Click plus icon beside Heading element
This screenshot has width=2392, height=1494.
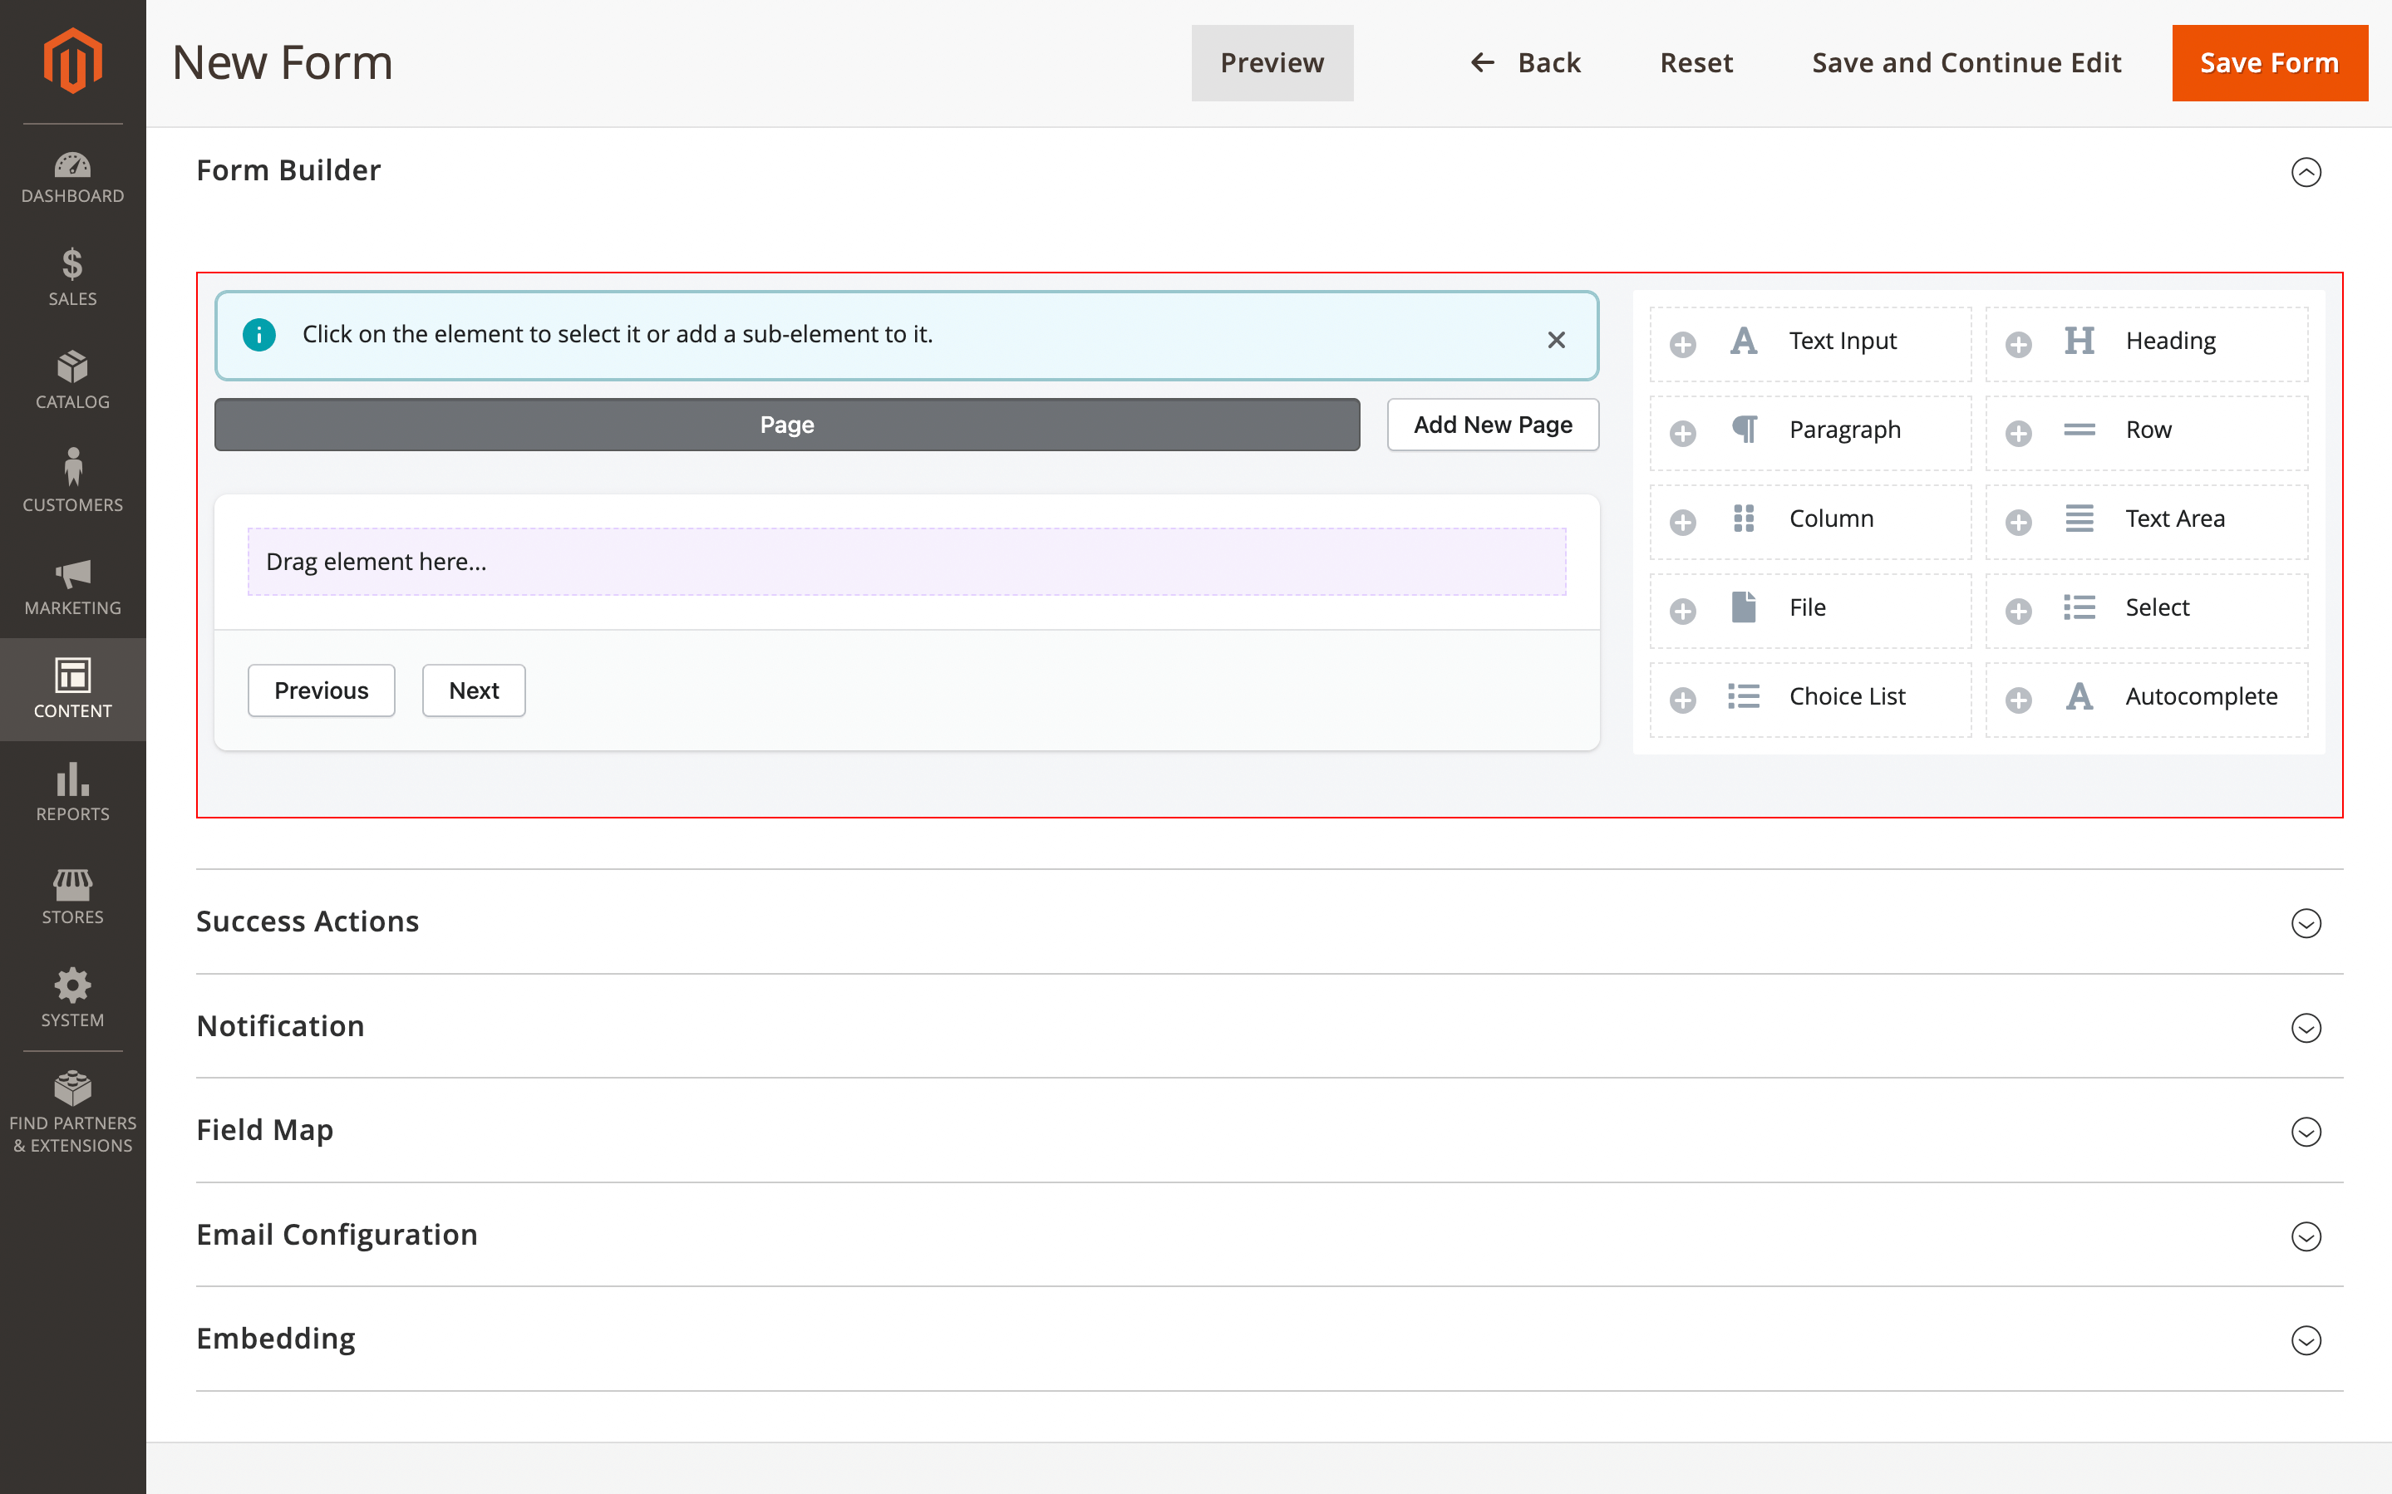point(2019,344)
